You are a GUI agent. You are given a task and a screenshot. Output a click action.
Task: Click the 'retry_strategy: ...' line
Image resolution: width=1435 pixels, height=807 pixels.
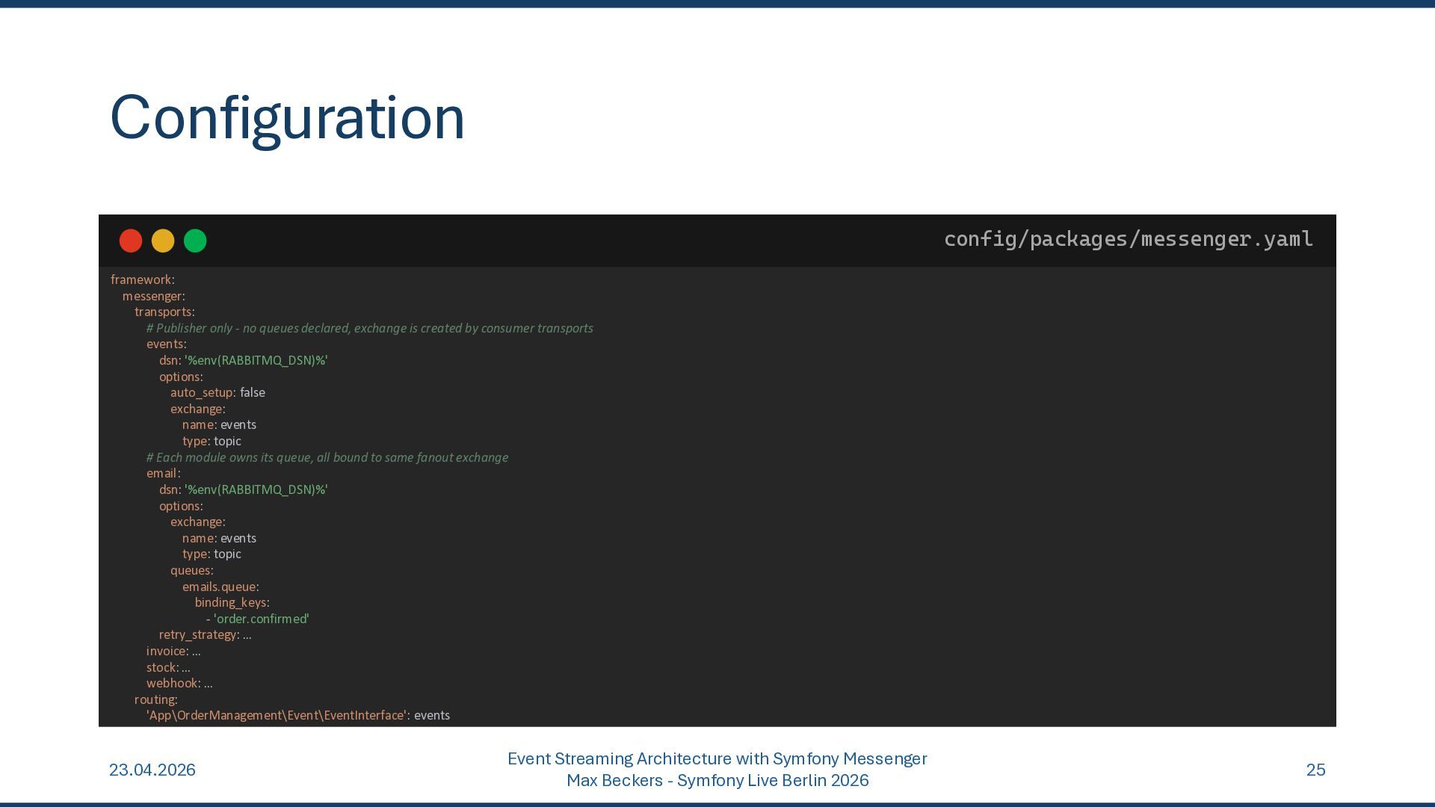point(205,634)
